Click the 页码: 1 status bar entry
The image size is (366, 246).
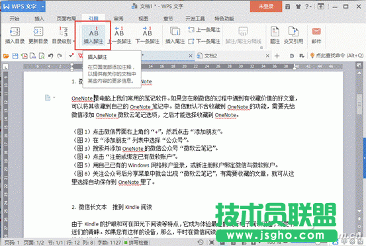point(12,243)
